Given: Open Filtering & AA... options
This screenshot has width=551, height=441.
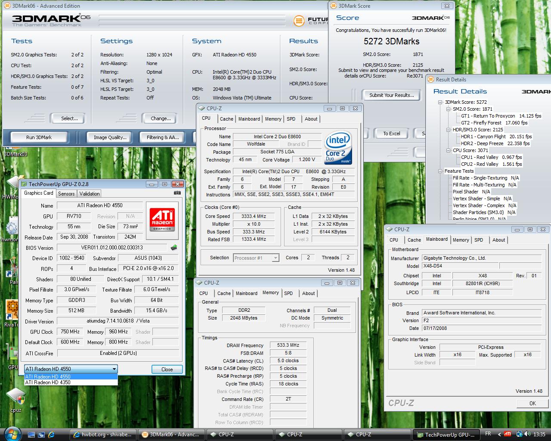Looking at the screenshot, I should point(163,137).
